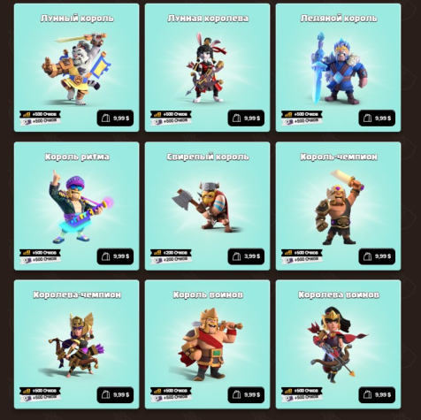421x420 pixels.
Task: Purchase the Ледяной король skin
Action: point(377,118)
